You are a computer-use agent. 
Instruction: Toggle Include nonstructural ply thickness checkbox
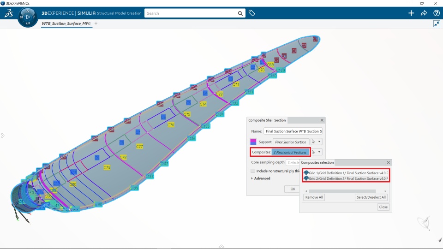(253, 171)
